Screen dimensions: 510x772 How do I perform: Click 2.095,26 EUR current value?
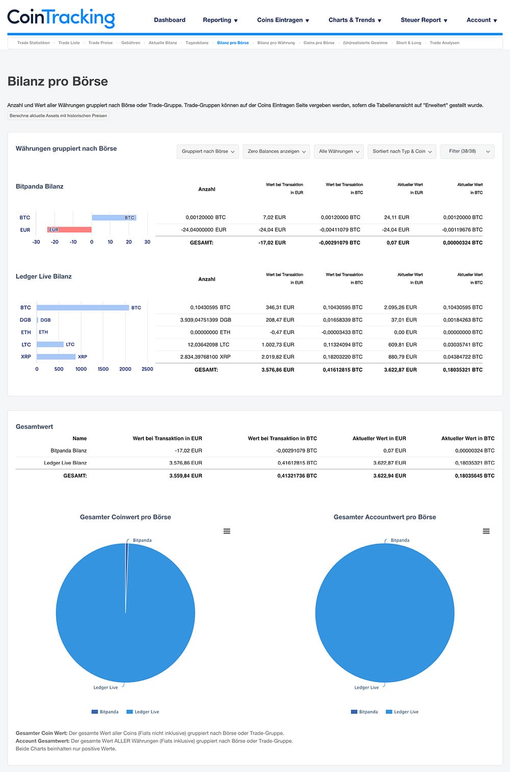coord(400,307)
